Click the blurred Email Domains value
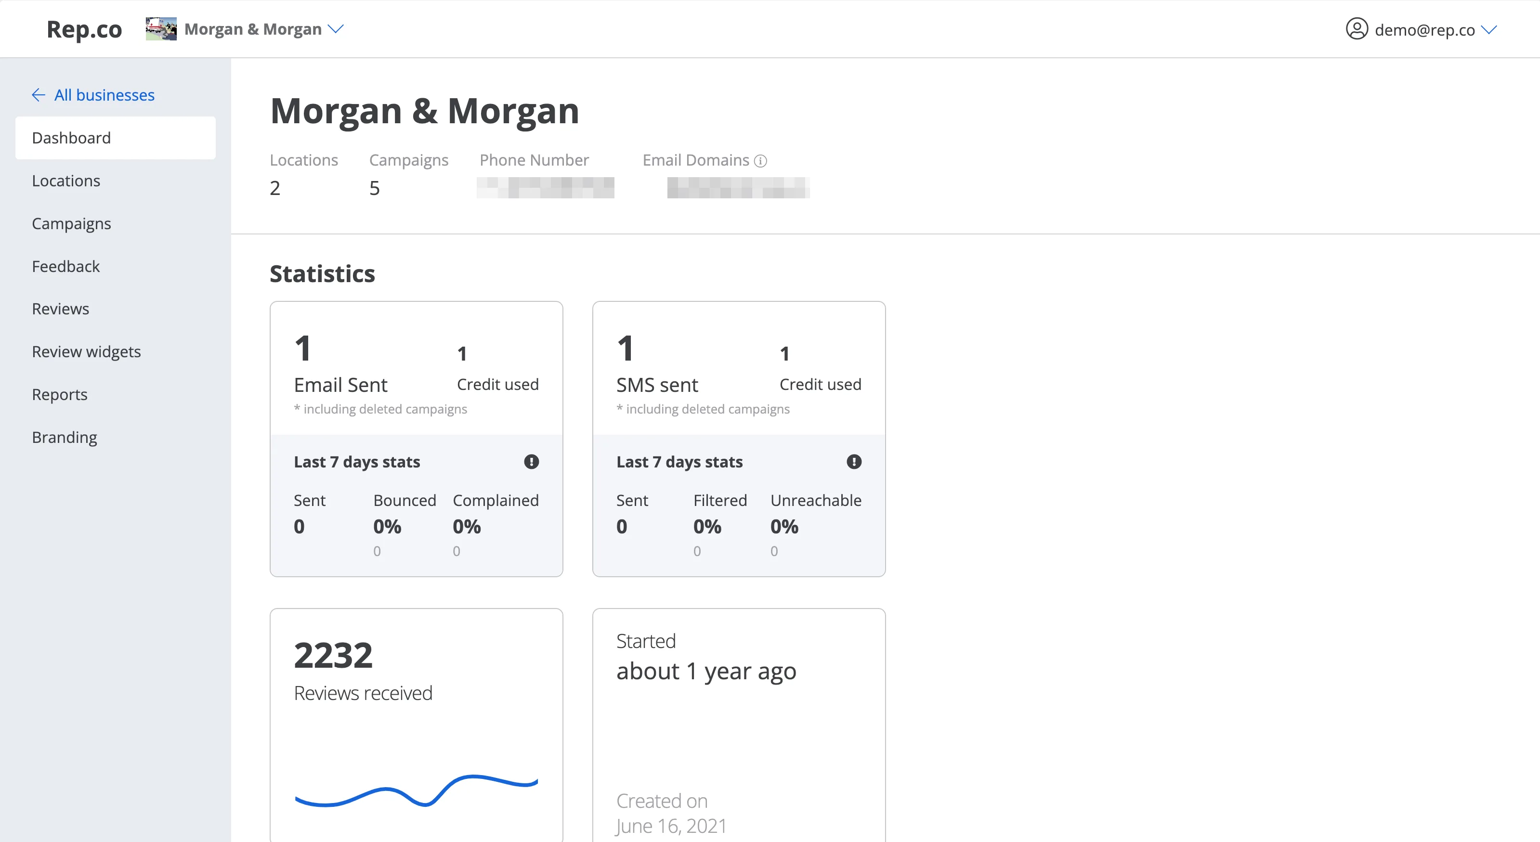The width and height of the screenshot is (1540, 842). 738,188
